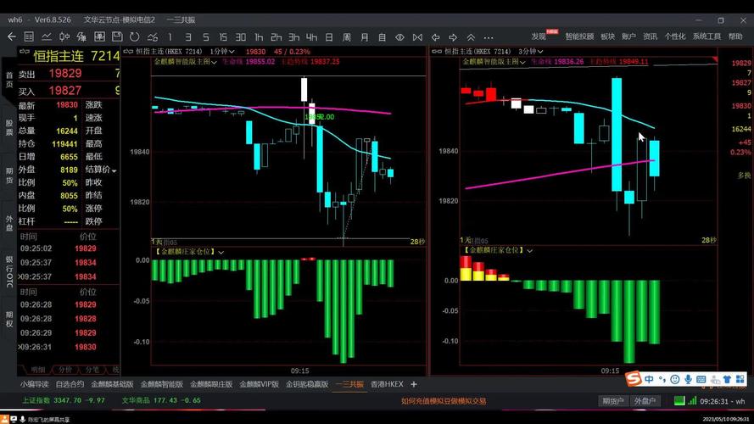The width and height of the screenshot is (754, 424).
Task: Select the custom (自) period
Action: (x=382, y=36)
